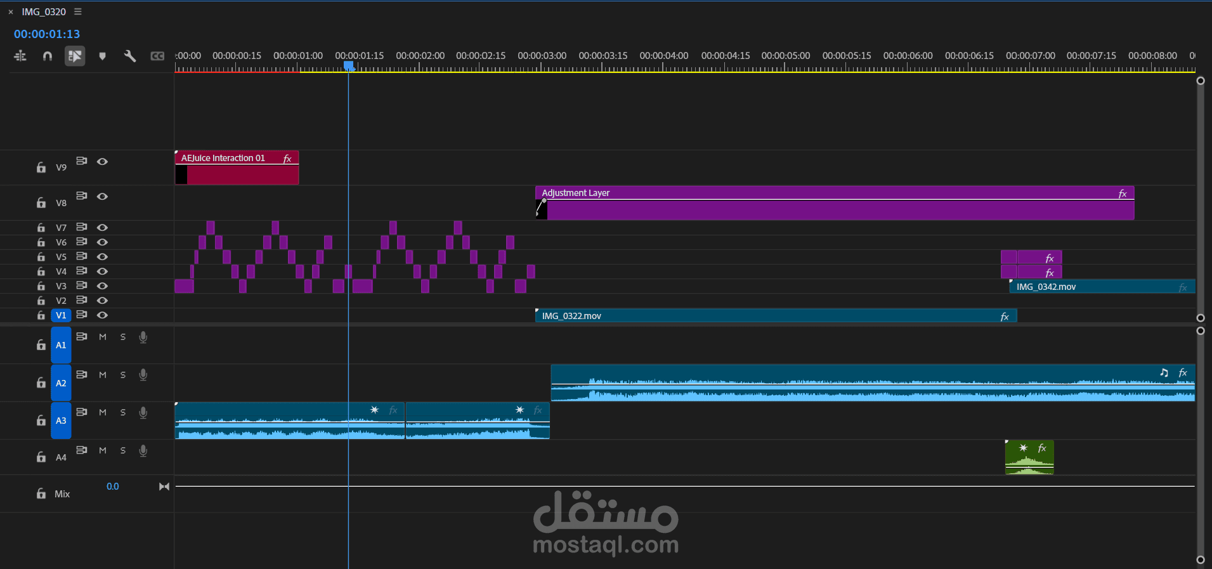Open IMG_0320 sequence panel menu
The image size is (1212, 569).
78,11
